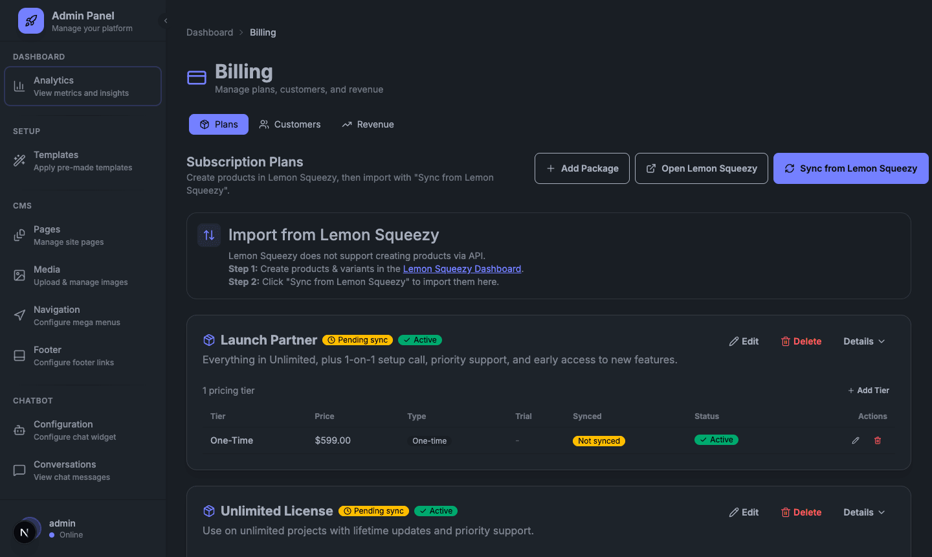932x557 pixels.
Task: Collapse the sidebar with the chevron arrow
Action: 165,20
